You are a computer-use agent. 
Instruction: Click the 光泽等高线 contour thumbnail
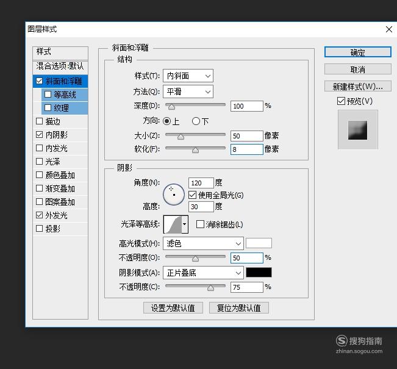pyautogui.click(x=173, y=224)
